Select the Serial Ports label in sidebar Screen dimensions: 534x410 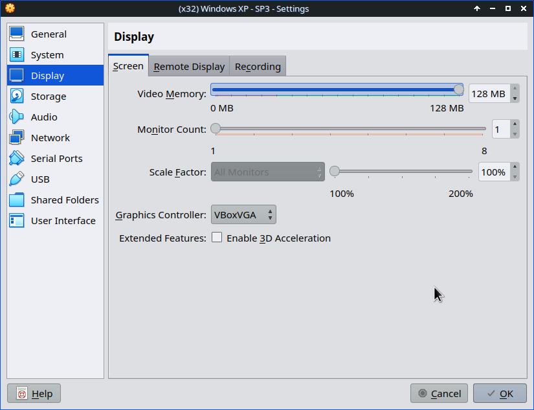[56, 159]
